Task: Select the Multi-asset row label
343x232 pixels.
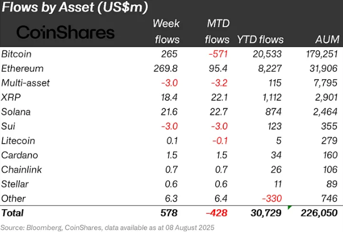Action: coord(25,83)
